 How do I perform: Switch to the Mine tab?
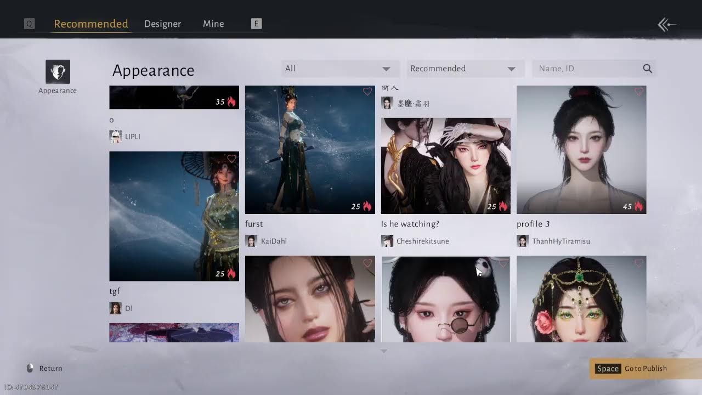point(213,24)
